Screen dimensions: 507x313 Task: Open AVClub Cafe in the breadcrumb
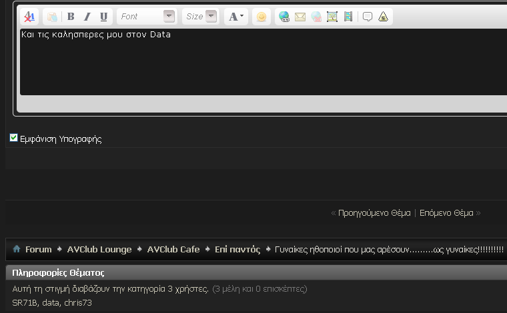(x=173, y=249)
